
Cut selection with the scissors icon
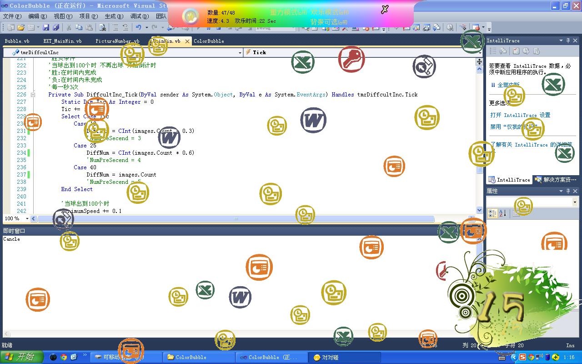pyautogui.click(x=69, y=28)
